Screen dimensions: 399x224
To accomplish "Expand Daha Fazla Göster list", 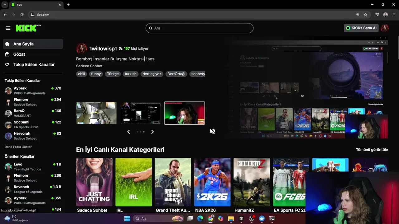I will coord(18,147).
